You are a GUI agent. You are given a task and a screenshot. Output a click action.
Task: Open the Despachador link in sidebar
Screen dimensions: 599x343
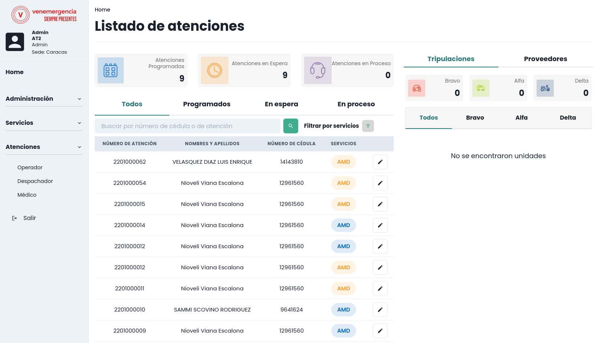pyautogui.click(x=35, y=181)
